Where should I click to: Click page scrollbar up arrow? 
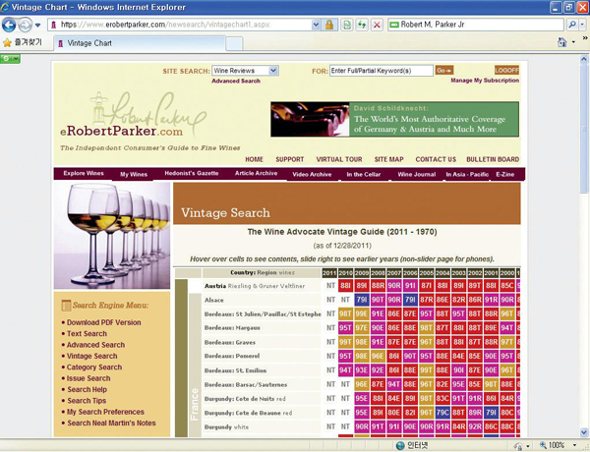point(583,59)
